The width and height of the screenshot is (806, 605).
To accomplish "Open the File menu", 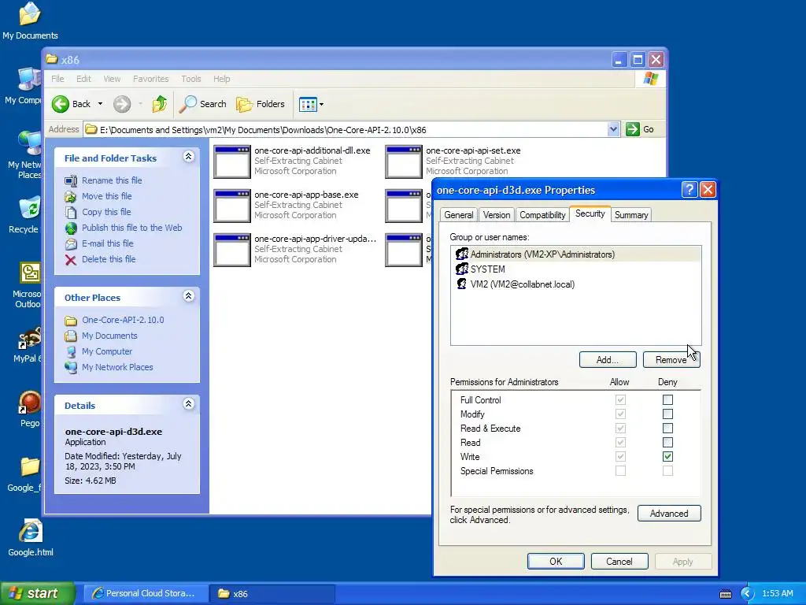I will click(x=57, y=79).
